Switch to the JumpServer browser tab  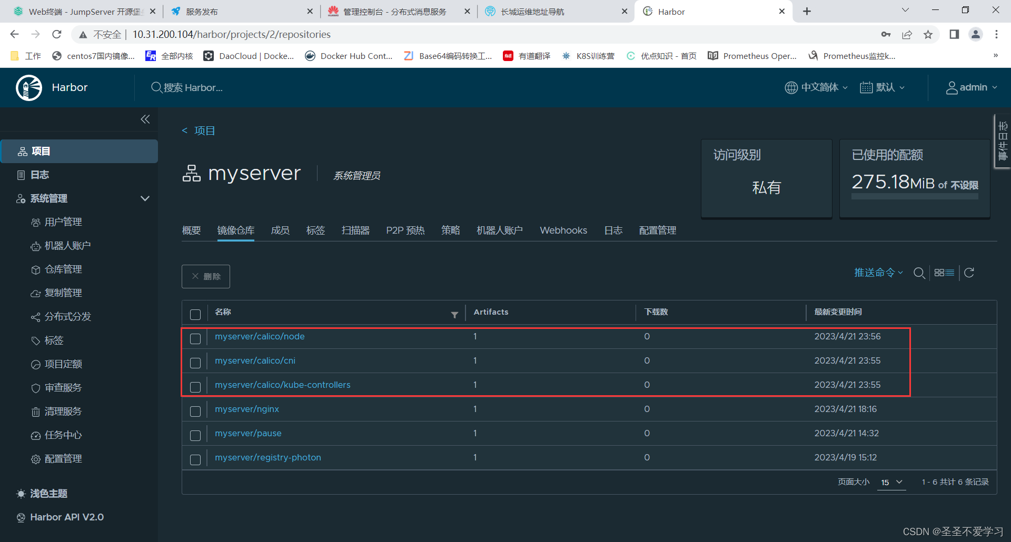click(84, 12)
